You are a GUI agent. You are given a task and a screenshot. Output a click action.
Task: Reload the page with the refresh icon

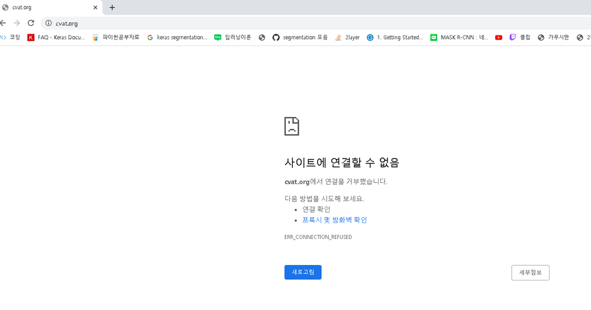[x=31, y=23]
